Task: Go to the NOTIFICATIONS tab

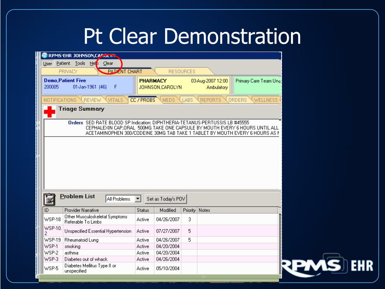Action: [x=60, y=100]
